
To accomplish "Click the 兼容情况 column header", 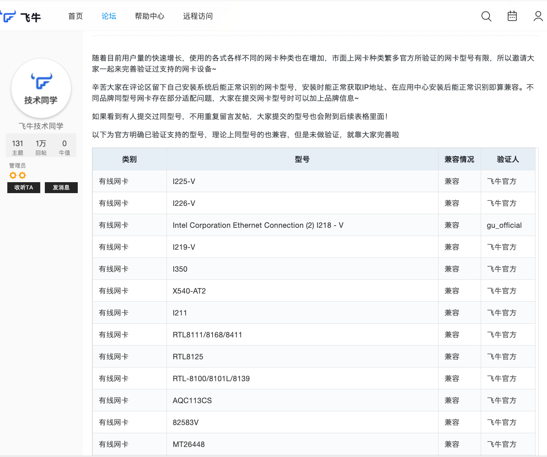I will [x=459, y=159].
